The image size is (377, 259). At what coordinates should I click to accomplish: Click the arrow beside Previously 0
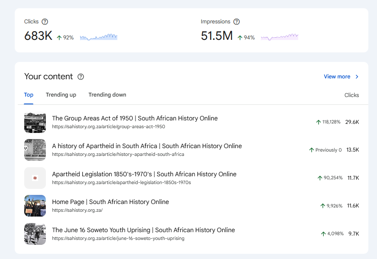coord(311,150)
